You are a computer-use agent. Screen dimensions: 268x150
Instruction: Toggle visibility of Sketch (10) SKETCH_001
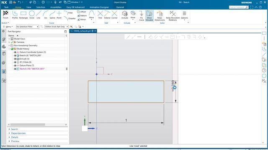15,69
